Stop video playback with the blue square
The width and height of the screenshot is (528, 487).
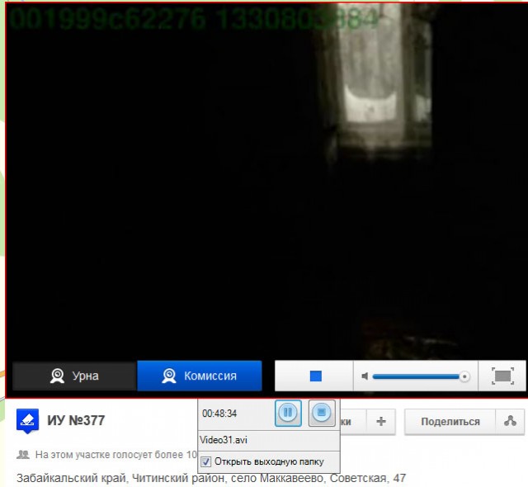click(315, 376)
